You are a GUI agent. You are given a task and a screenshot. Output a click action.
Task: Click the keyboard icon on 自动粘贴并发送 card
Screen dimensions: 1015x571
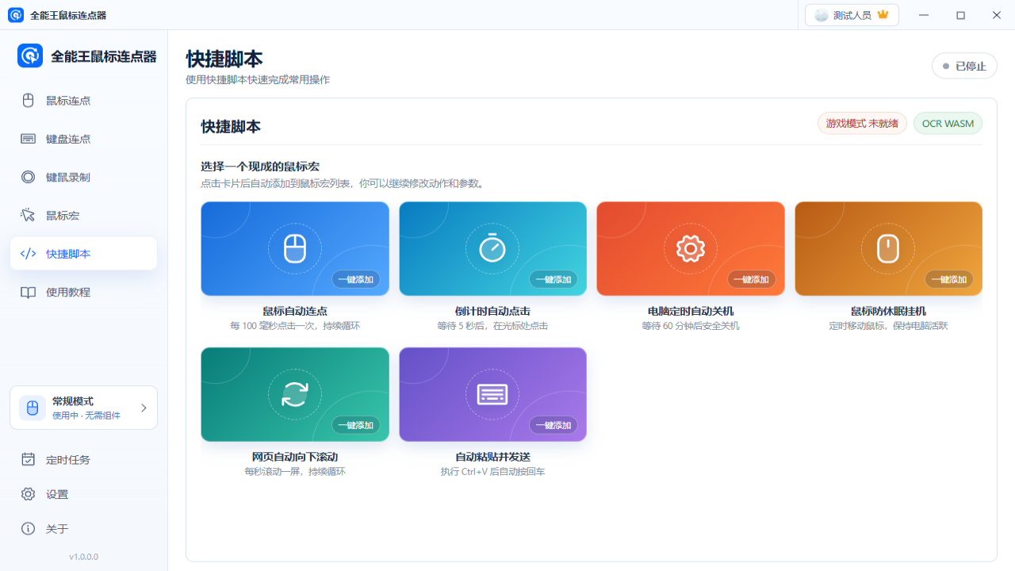(x=492, y=394)
